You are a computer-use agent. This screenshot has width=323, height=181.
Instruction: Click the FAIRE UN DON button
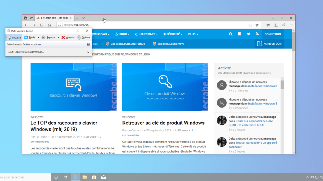[269, 44]
